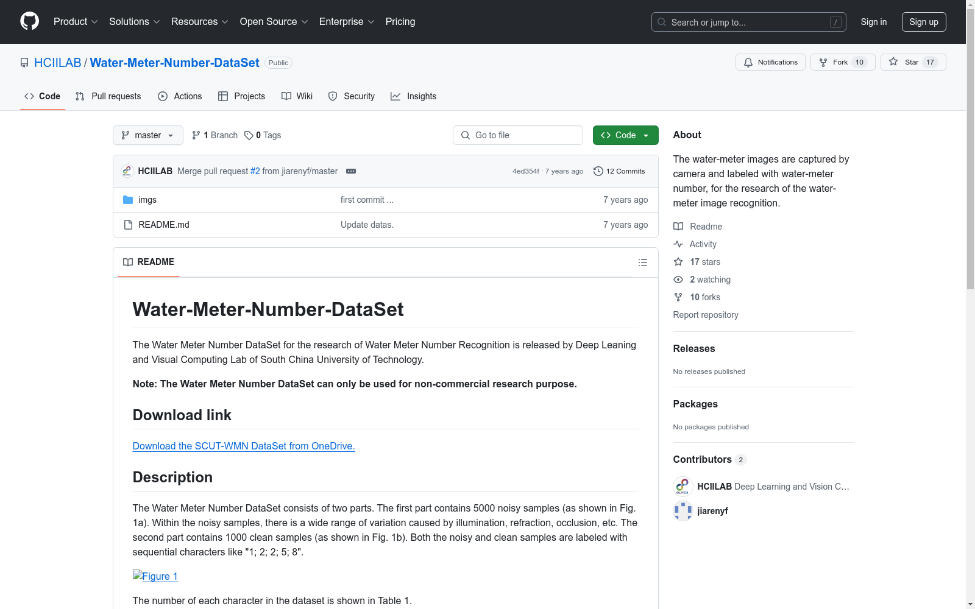Viewport: 975px width, 609px height.
Task: Fork this repository
Action: 843,62
